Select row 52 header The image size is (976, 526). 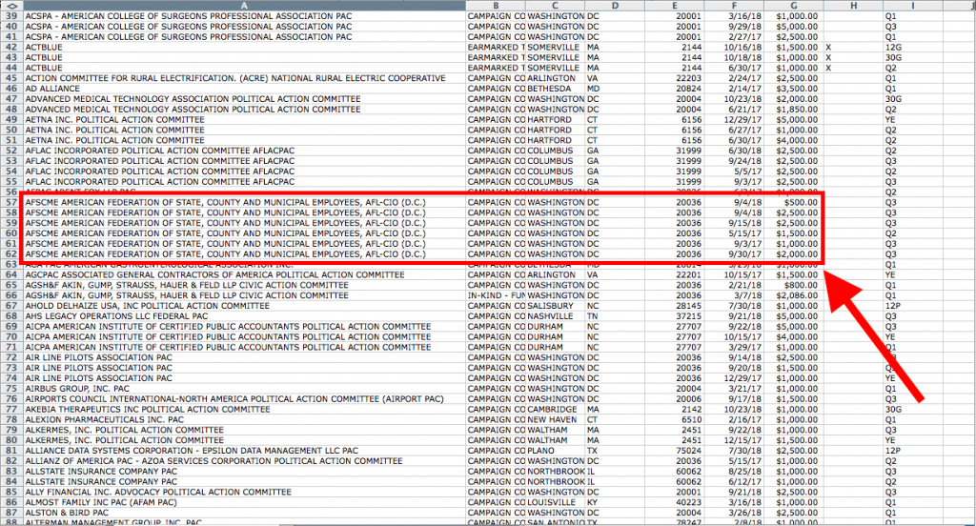coord(11,151)
